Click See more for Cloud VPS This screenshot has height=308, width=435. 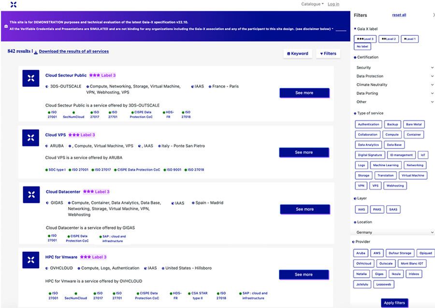(304, 152)
